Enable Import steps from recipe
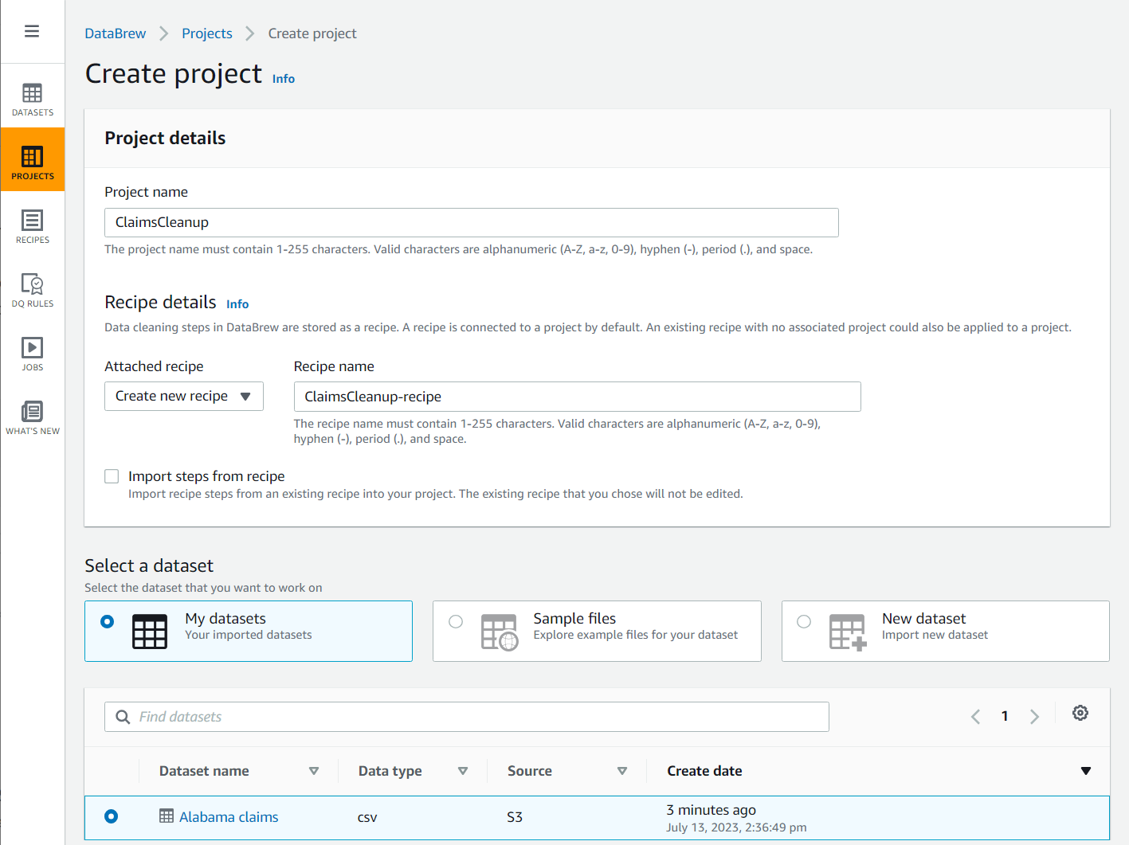Image resolution: width=1129 pixels, height=845 pixels. (x=112, y=475)
